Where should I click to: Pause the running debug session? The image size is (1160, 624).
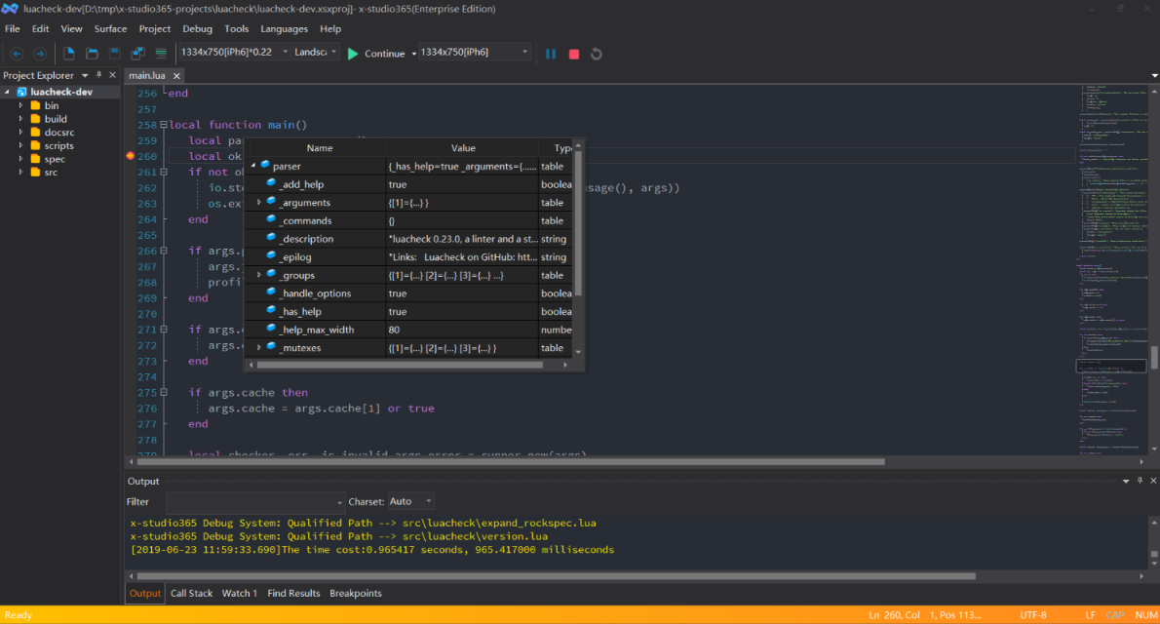[551, 54]
